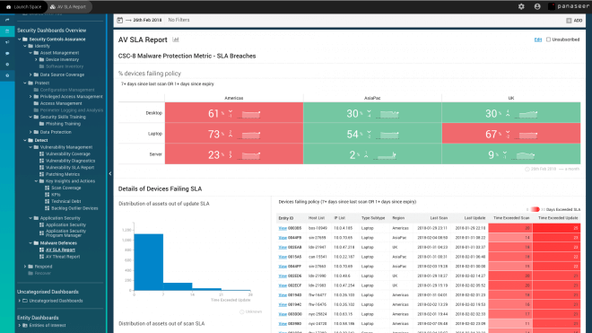Open the settings gear icon
592x333 pixels.
521,6
